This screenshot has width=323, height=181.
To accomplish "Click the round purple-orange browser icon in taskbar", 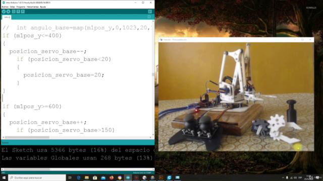I will 120,177.
